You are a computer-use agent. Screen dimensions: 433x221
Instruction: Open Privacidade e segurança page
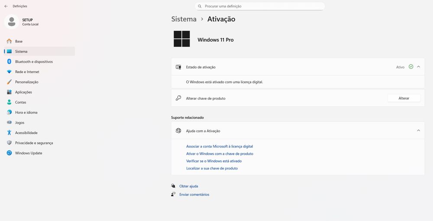pyautogui.click(x=39, y=143)
